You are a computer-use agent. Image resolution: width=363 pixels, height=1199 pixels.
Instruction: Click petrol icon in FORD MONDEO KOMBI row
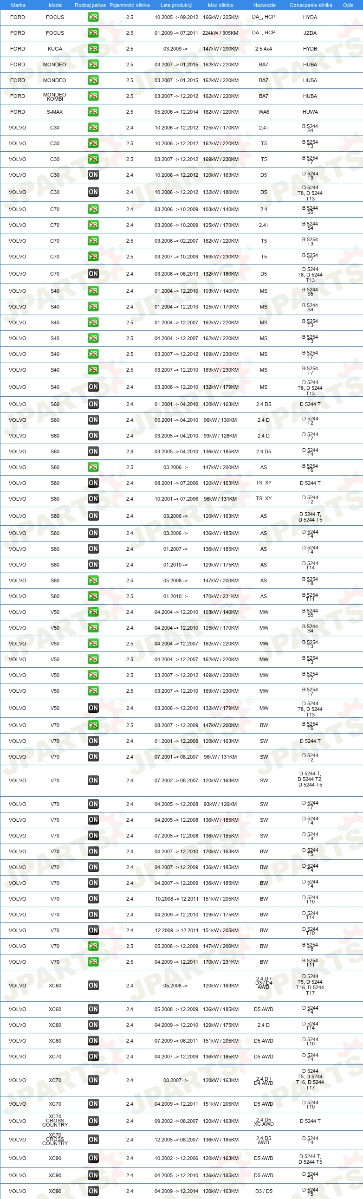[93, 96]
